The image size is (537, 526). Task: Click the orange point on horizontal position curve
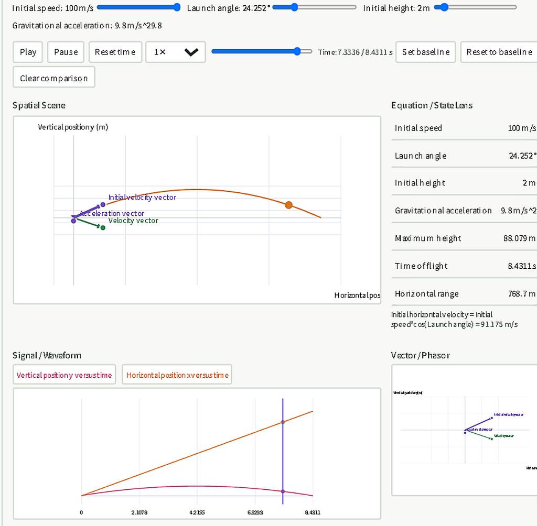tap(283, 422)
